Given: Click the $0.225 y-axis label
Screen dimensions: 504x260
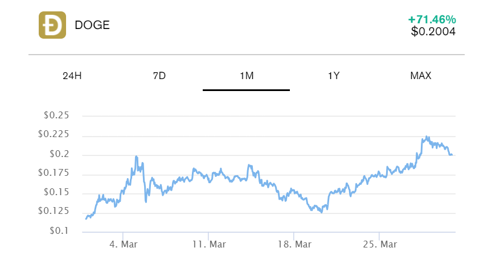Looking at the screenshot, I should coord(54,134).
